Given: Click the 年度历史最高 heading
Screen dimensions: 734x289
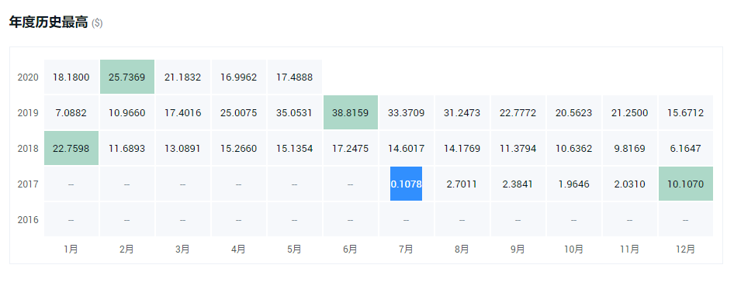Looking at the screenshot, I should pos(49,22).
